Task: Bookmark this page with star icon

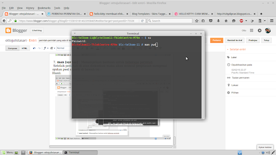Action: 197,21
